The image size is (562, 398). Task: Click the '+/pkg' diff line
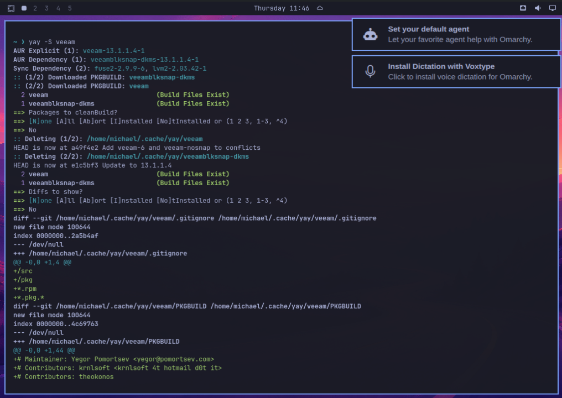[23, 280]
